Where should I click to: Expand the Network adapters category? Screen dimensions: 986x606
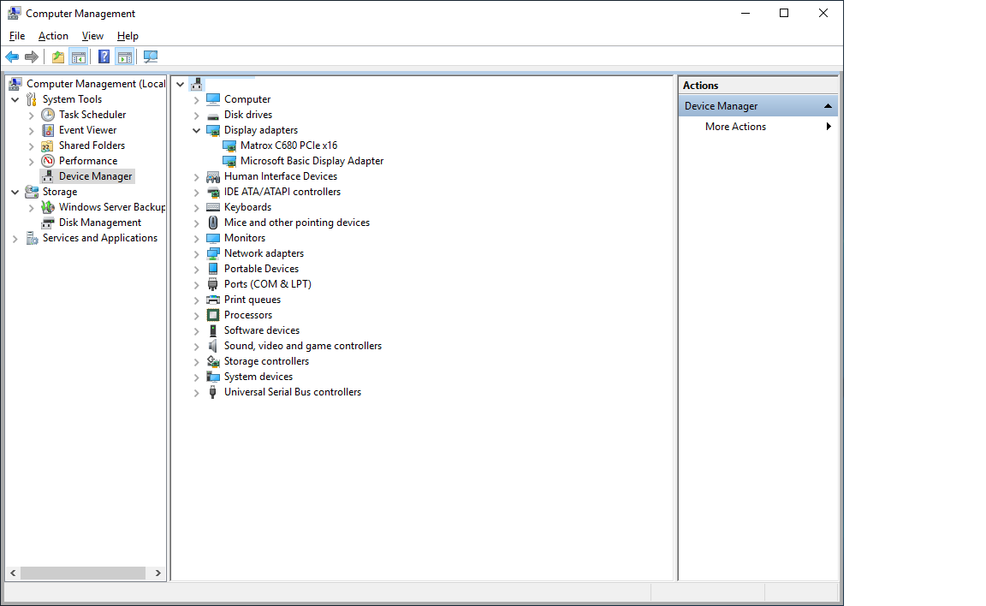click(197, 254)
